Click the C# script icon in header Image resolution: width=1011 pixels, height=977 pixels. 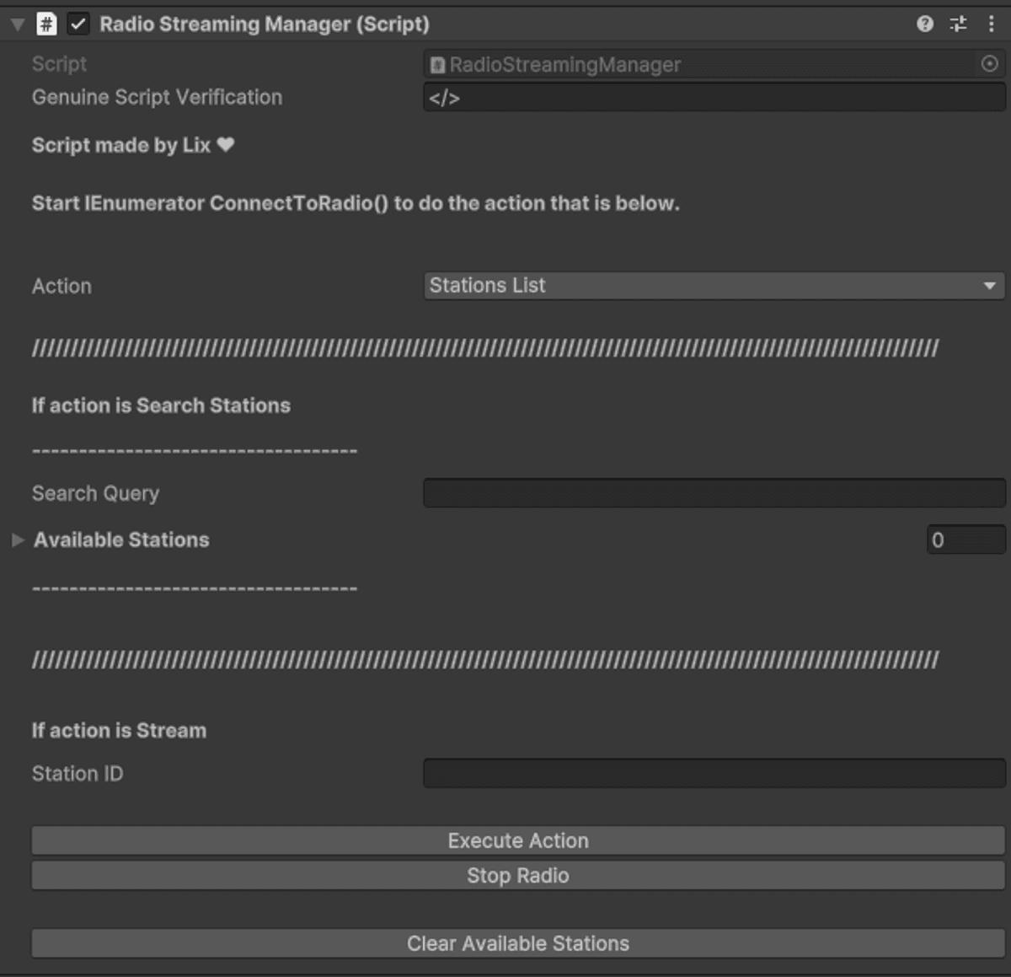click(x=46, y=24)
